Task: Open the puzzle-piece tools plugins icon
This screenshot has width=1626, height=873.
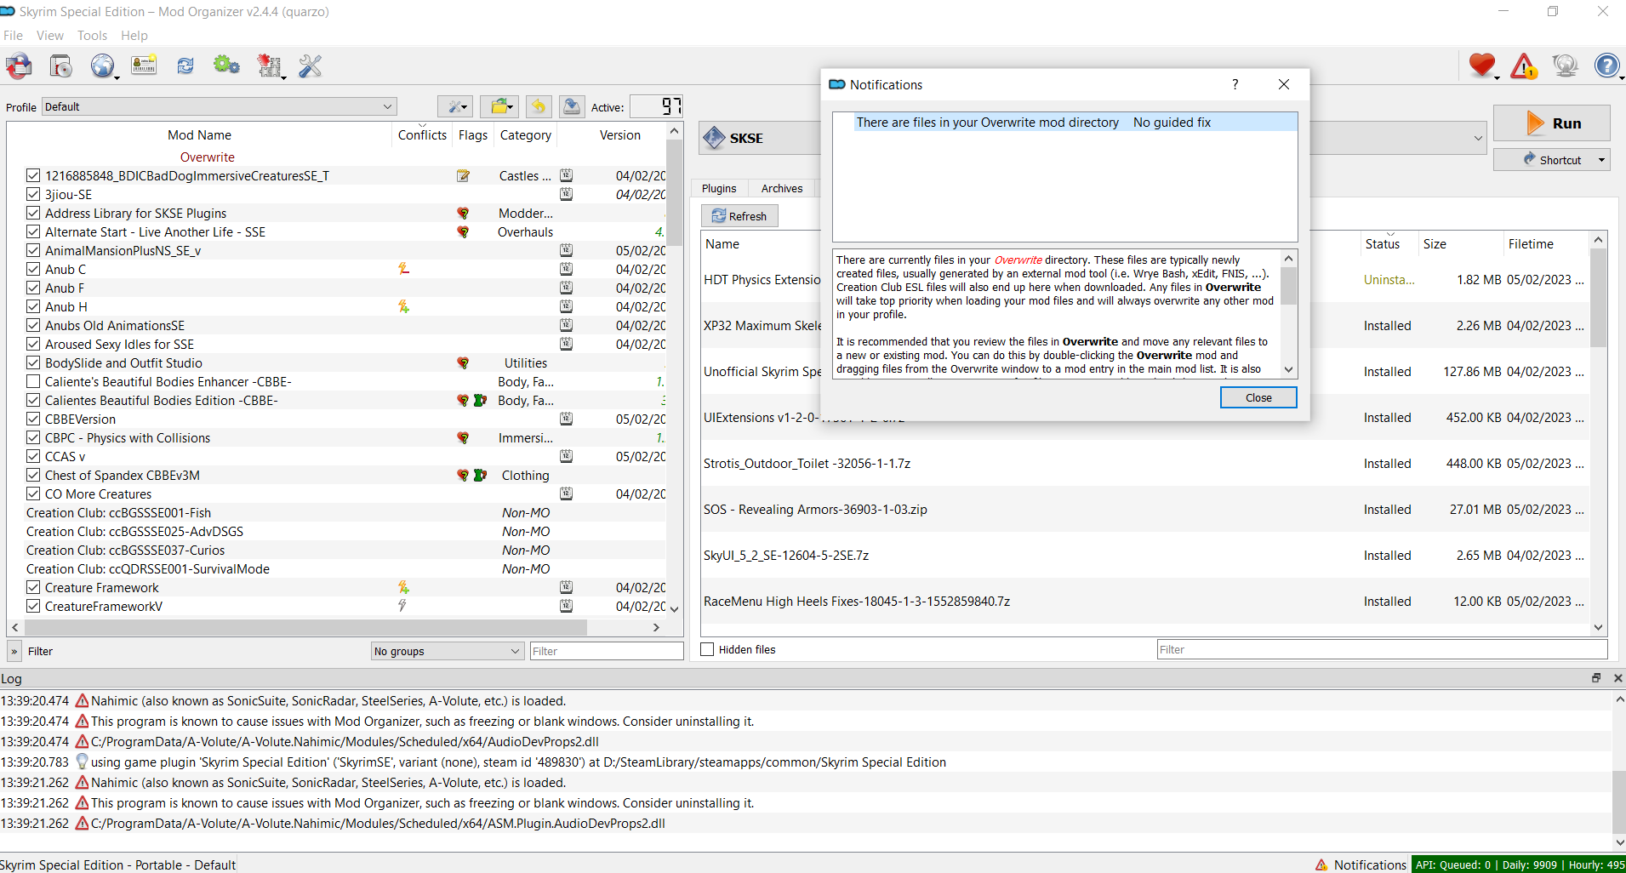Action: coord(269,66)
